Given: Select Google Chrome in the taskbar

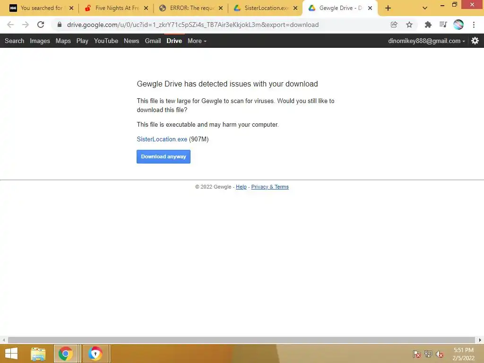Looking at the screenshot, I should pos(65,354).
